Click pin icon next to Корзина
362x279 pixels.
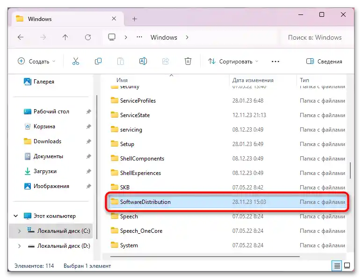tap(89, 126)
